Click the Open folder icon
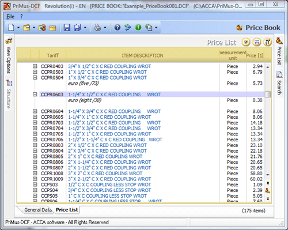Screen dimensions: 288x230 coord(26,28)
